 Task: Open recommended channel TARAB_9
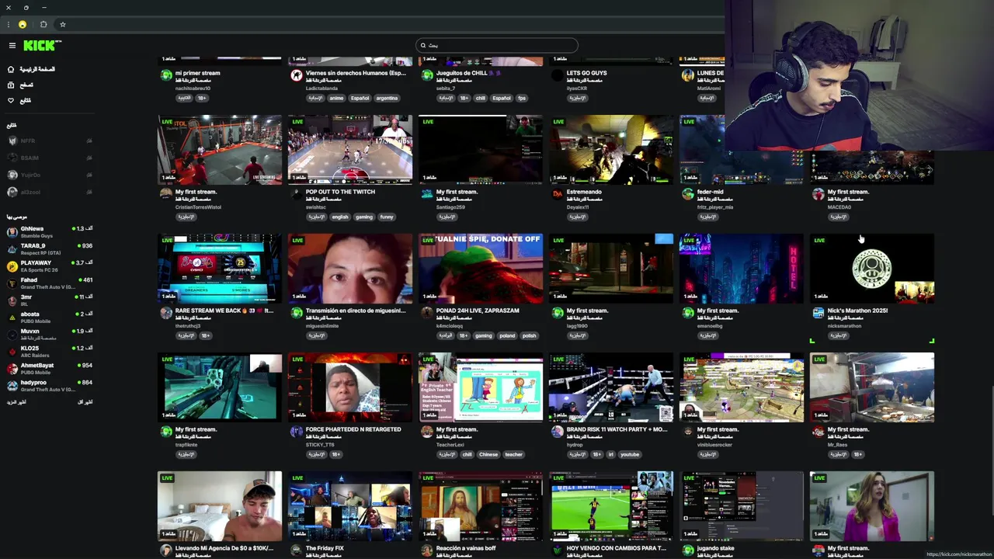48,249
